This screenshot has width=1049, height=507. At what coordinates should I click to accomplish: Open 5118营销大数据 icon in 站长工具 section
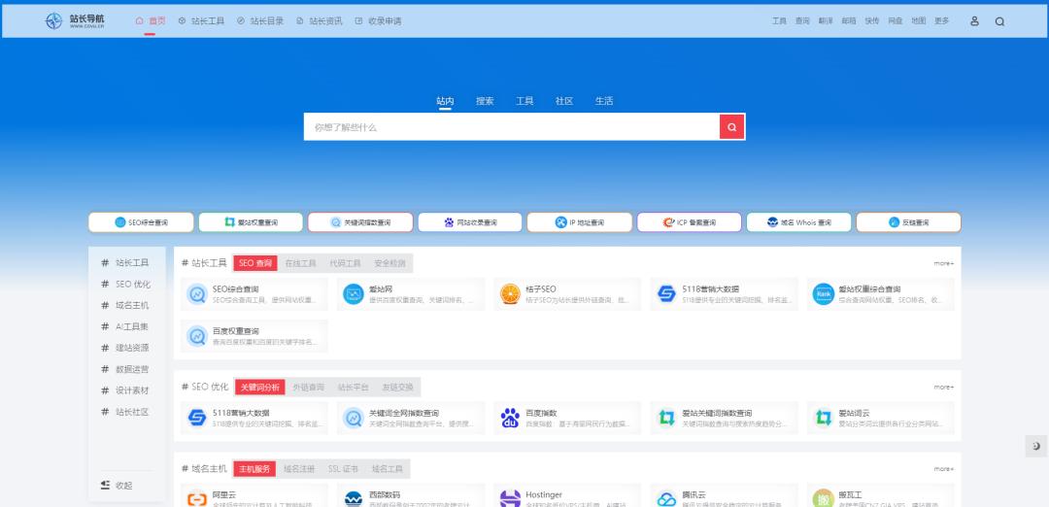[x=666, y=294]
